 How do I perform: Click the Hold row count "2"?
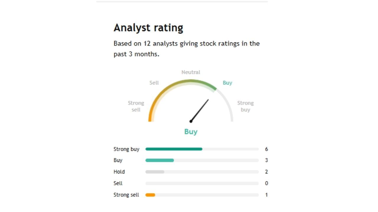[266, 172]
